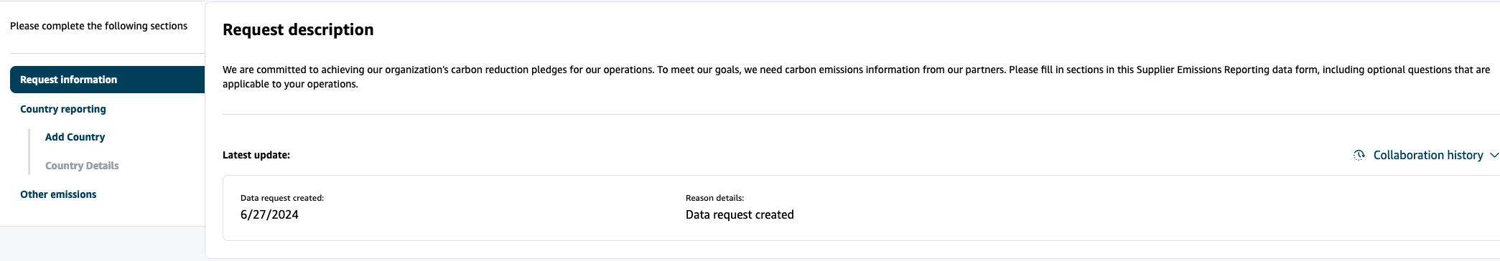Open the Country reporting section

pos(63,109)
